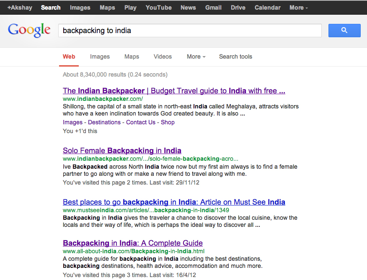Open Images in the black top bar
This screenshot has height=280, width=367.
click(80, 8)
